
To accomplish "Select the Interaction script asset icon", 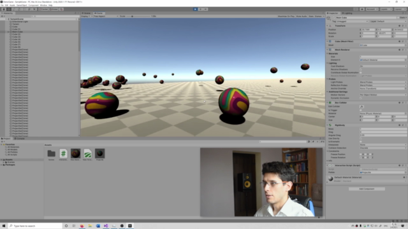I will click(x=63, y=153).
